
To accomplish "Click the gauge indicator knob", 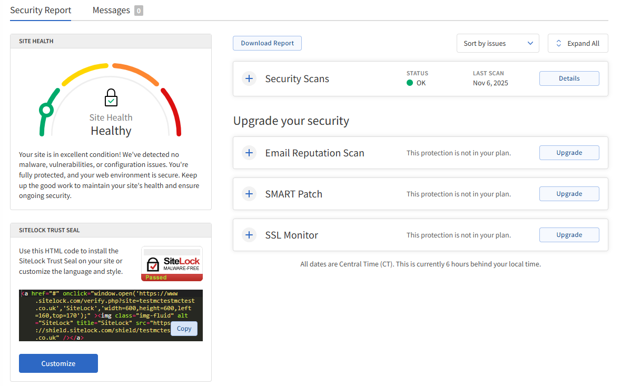I will click(46, 110).
